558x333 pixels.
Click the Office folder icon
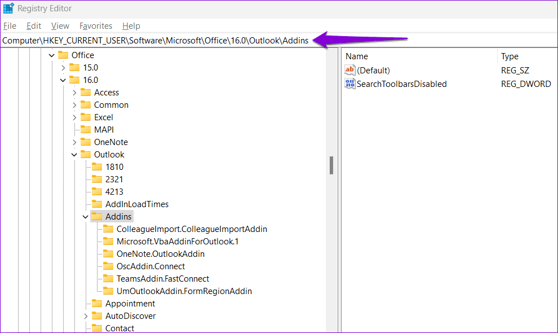tap(63, 55)
